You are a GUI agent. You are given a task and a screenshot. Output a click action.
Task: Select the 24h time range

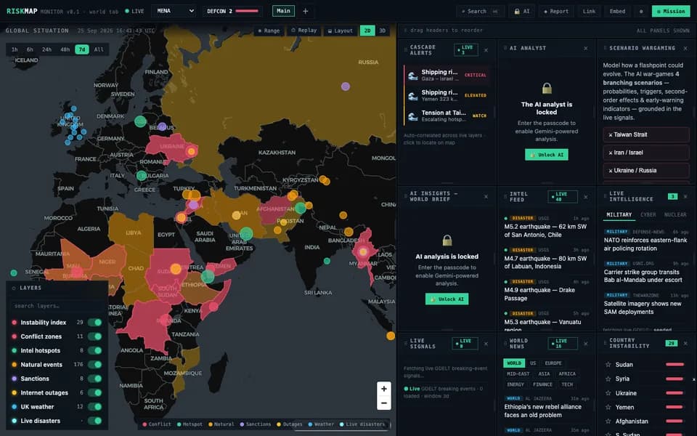[46, 49]
